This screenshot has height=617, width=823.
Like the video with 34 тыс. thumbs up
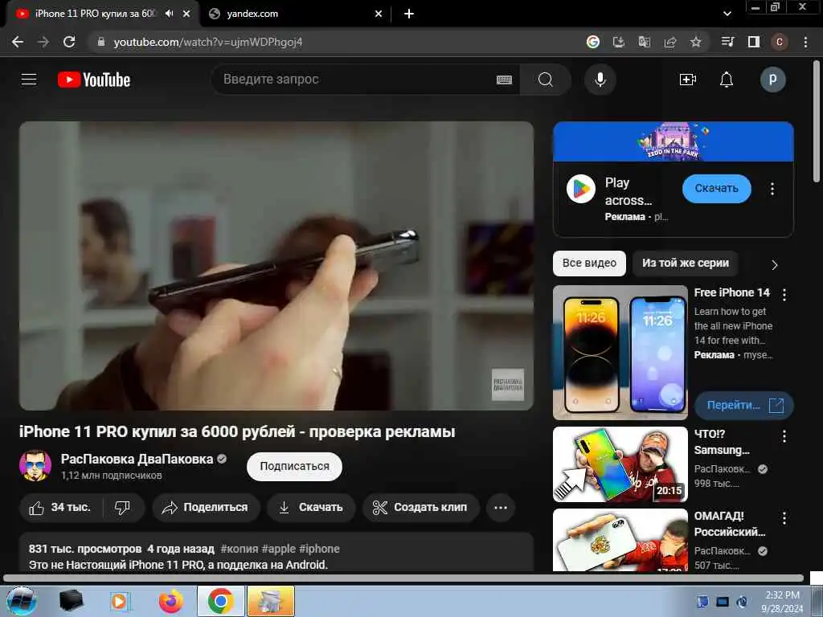point(59,508)
